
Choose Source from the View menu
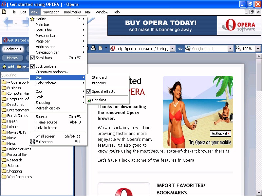(x=58, y=117)
